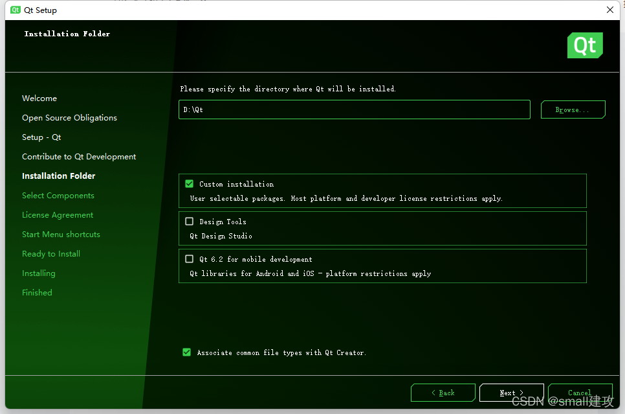625x414 pixels.
Task: Close the Qt Setup window
Action: pyautogui.click(x=610, y=10)
